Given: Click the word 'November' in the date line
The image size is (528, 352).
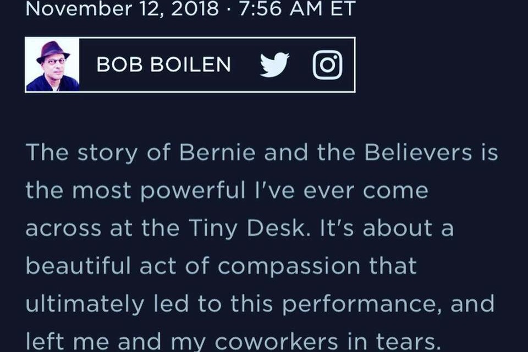Looking at the screenshot, I should click(79, 8).
